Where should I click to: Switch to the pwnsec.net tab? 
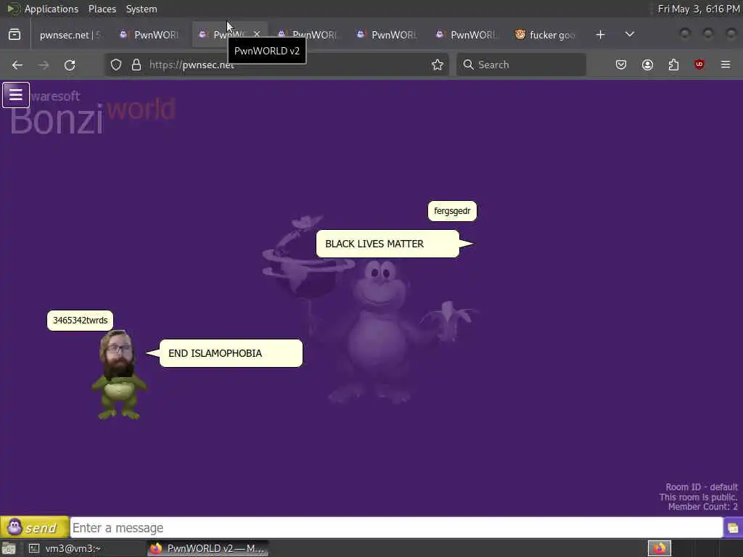tap(70, 35)
